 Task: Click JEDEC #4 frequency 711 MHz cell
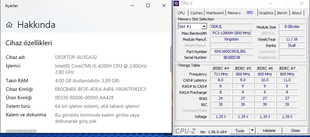[221, 74]
